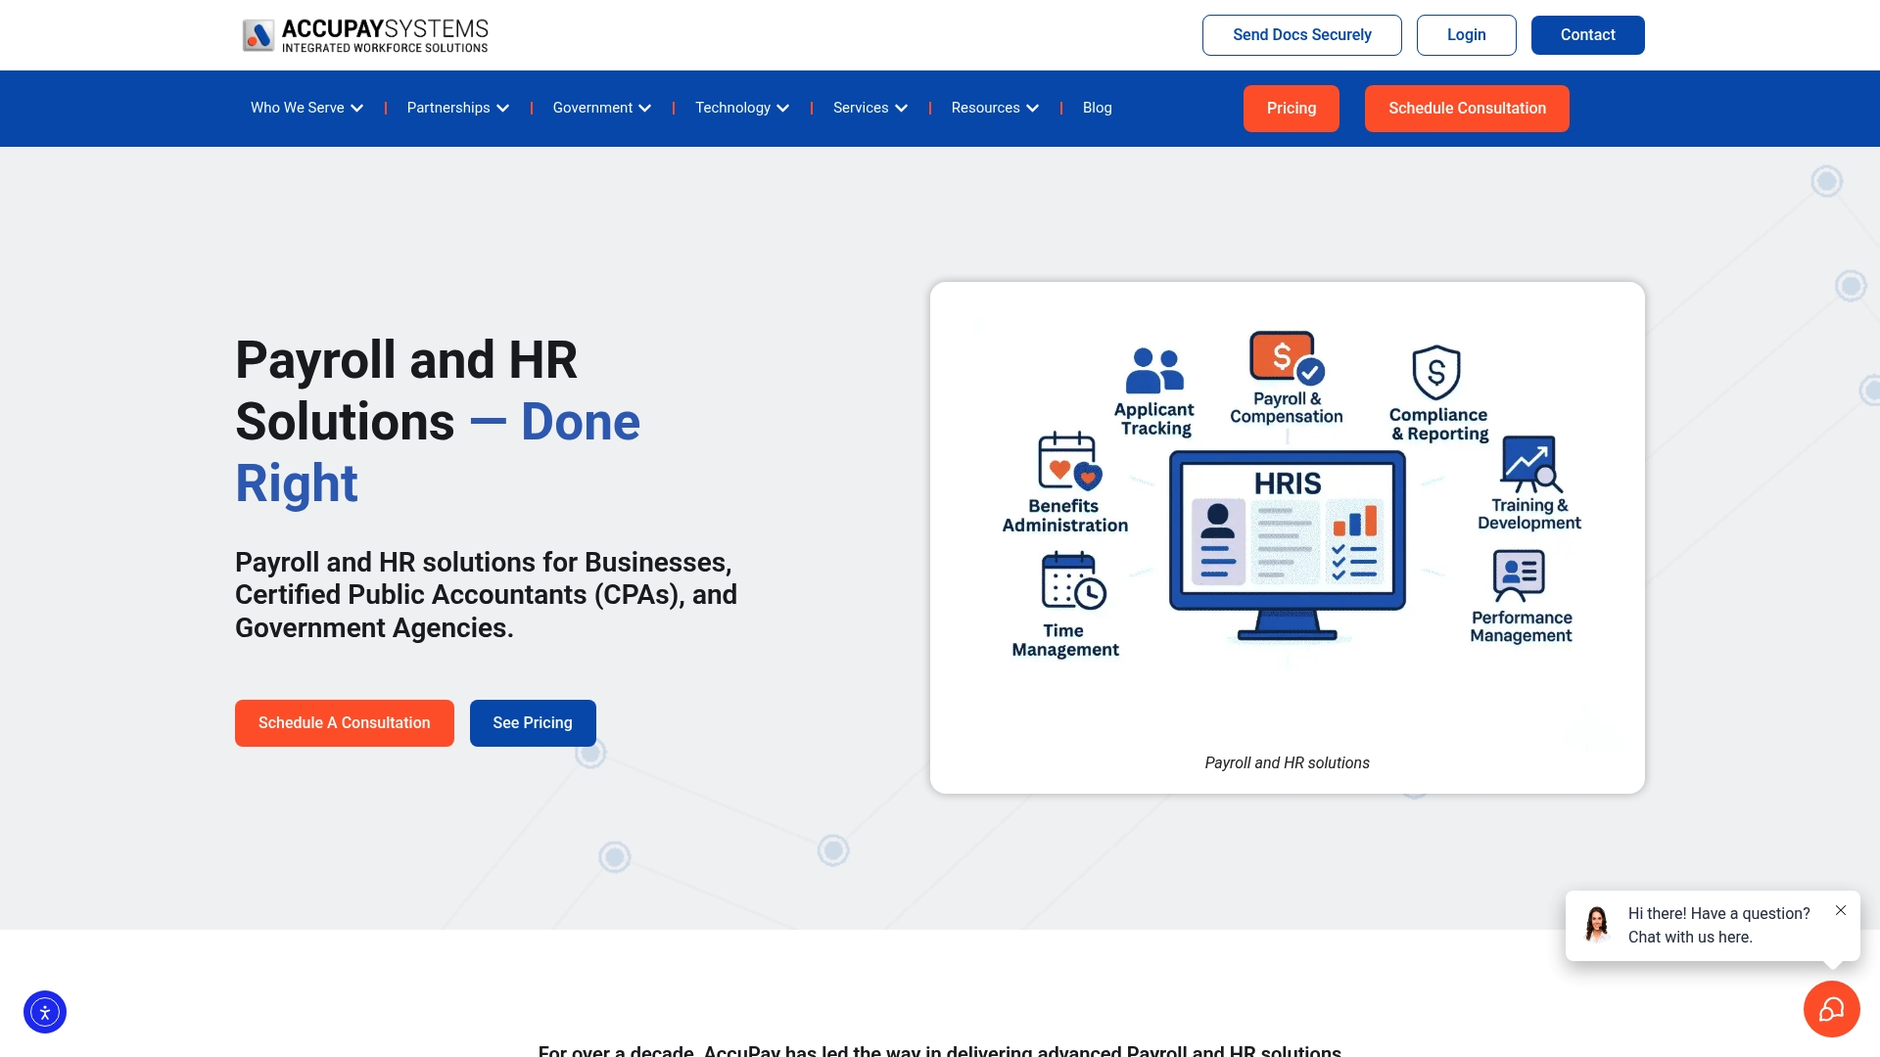Screen dimensions: 1880x1057
Task: Click the chat agent avatar photo
Action: click(x=1597, y=924)
